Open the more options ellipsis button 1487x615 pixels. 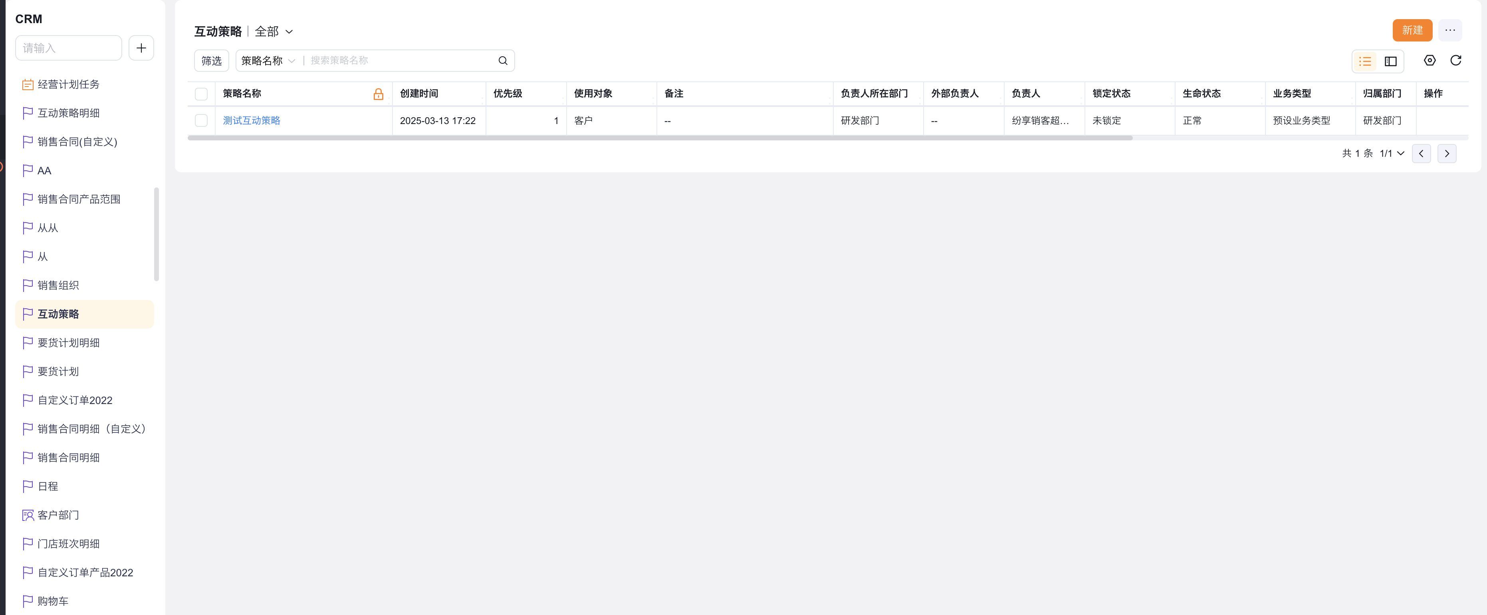click(1449, 30)
